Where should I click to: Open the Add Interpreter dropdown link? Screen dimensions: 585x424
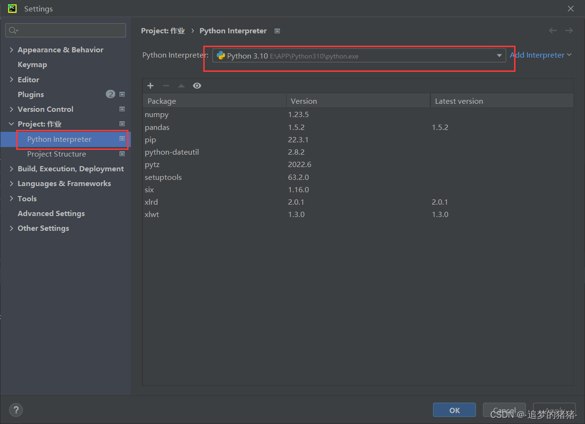pyautogui.click(x=541, y=55)
